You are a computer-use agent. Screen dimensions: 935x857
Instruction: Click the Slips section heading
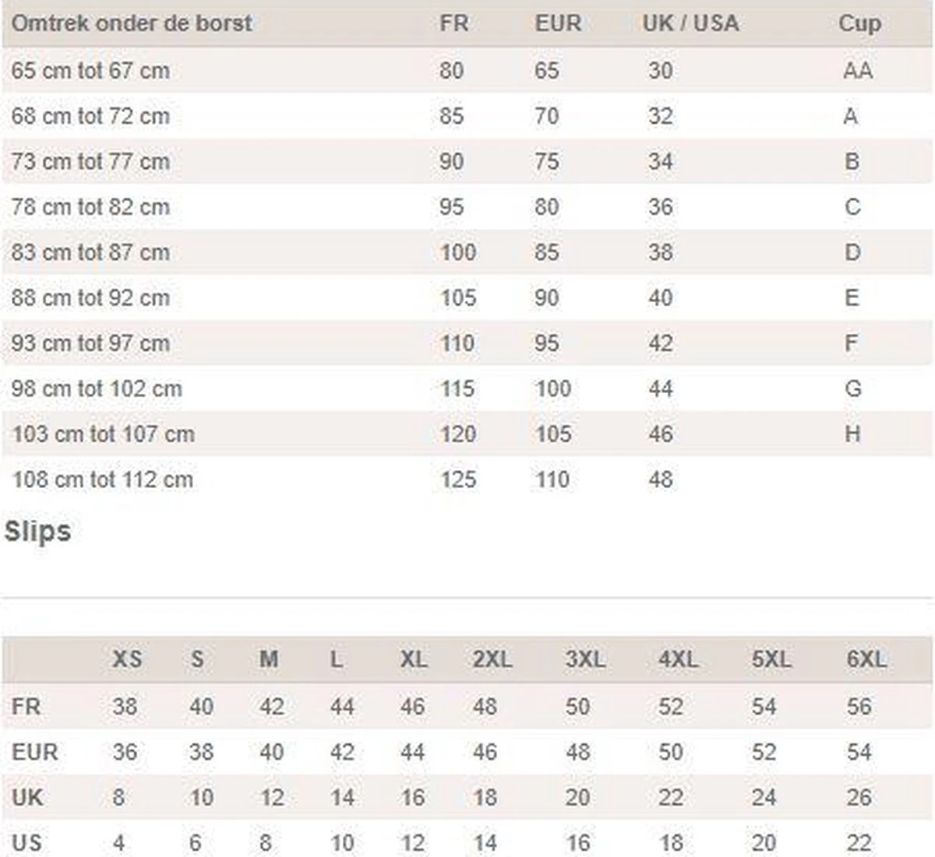[x=37, y=532]
